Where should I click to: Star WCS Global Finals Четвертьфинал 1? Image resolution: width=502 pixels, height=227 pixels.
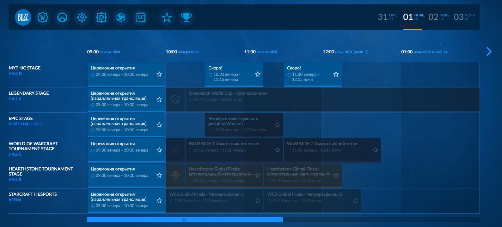point(258,200)
